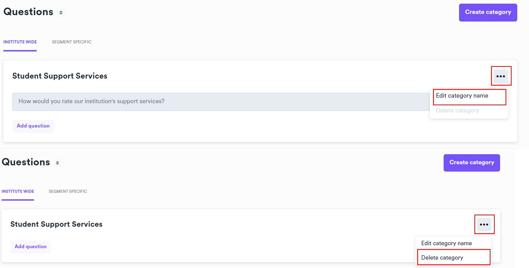
Task: Open the three-dot menu above the greyed-out Delete option
Action: coord(501,76)
